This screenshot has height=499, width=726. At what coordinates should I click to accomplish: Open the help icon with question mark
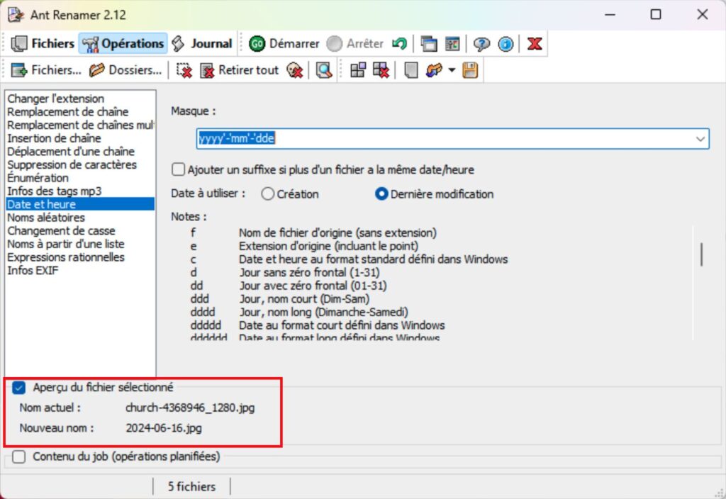pyautogui.click(x=483, y=43)
